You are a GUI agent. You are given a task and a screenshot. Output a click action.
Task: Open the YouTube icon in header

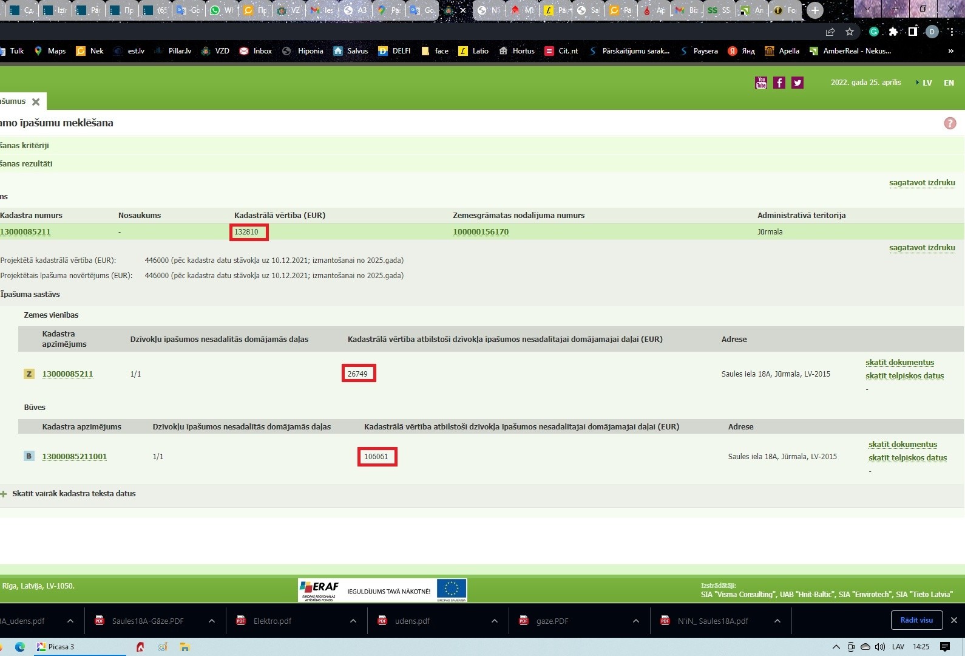[x=760, y=83]
